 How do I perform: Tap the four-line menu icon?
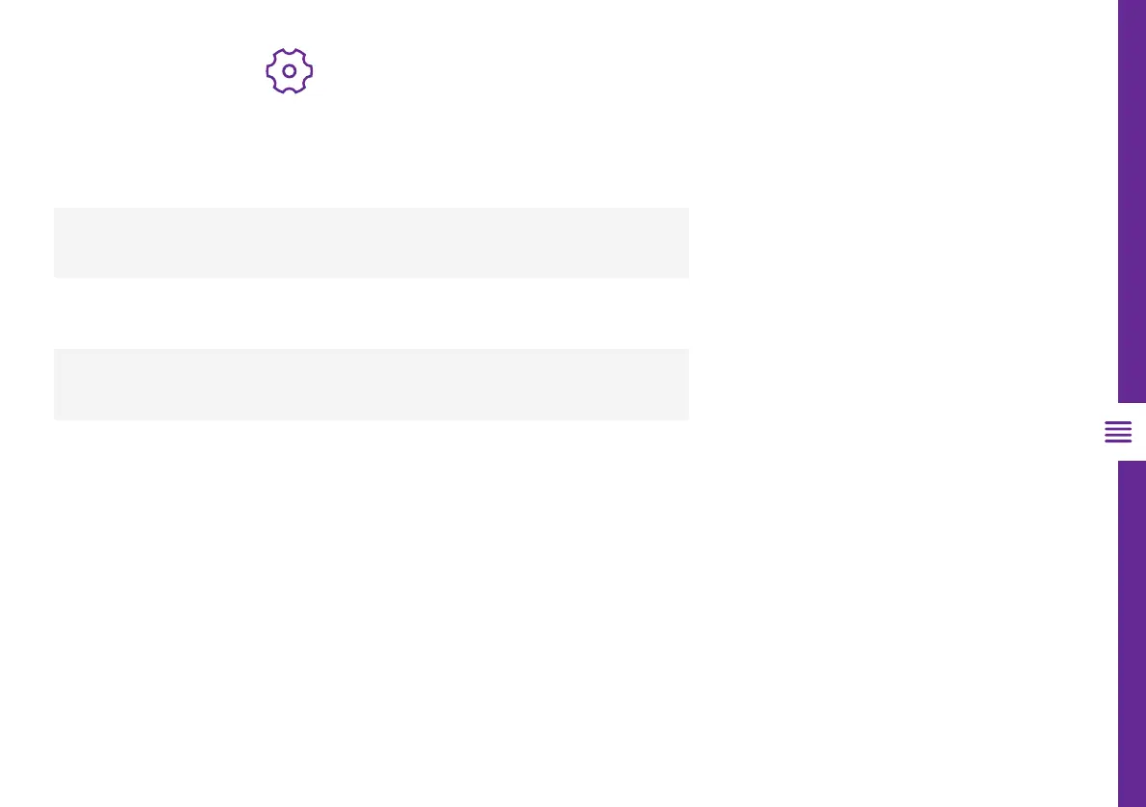point(1118,432)
